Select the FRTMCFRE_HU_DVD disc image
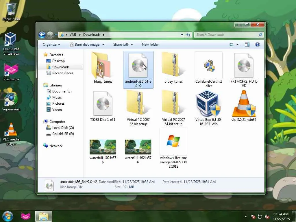The image size is (296, 222). [244, 70]
